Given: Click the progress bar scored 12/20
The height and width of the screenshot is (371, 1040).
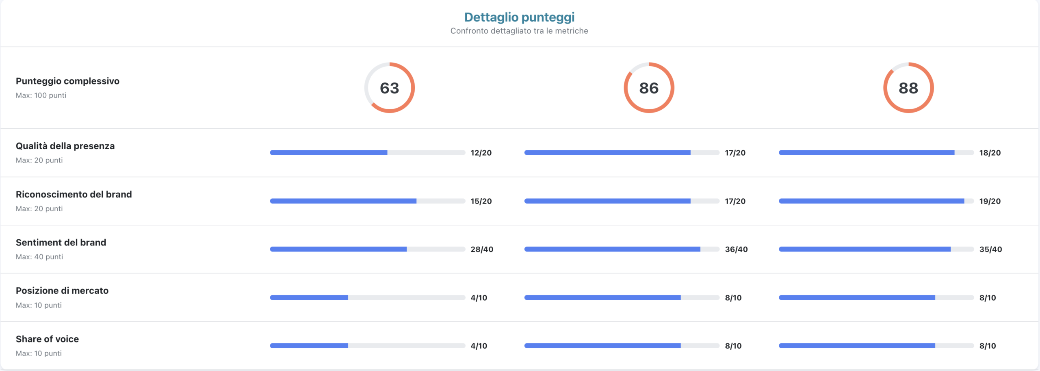Looking at the screenshot, I should coord(367,153).
